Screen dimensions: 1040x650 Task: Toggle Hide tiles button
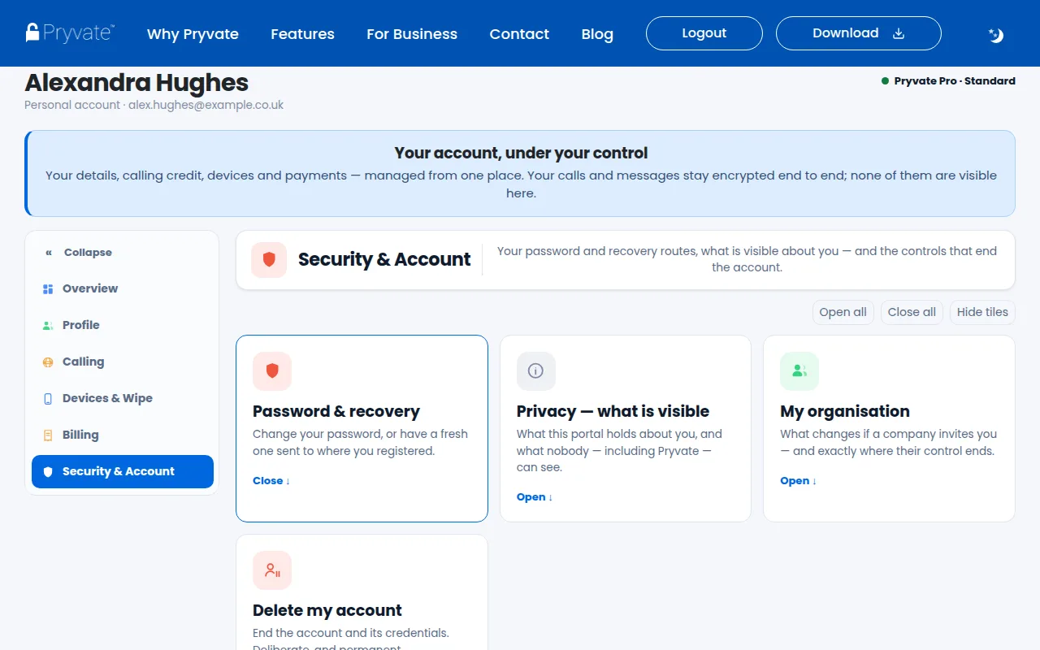click(x=982, y=312)
